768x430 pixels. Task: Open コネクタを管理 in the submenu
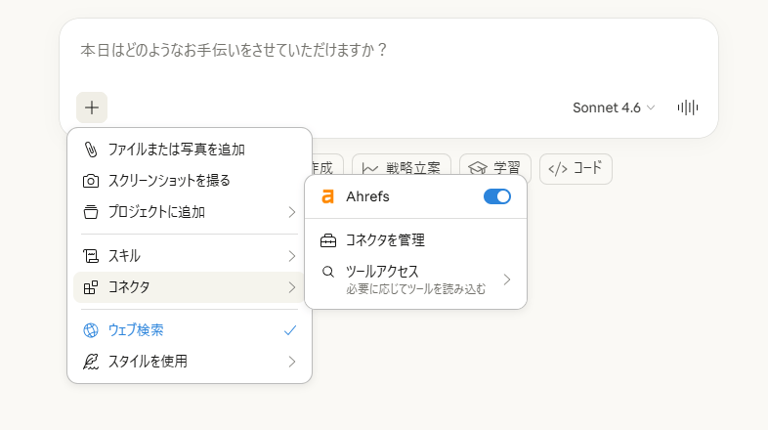(416, 240)
